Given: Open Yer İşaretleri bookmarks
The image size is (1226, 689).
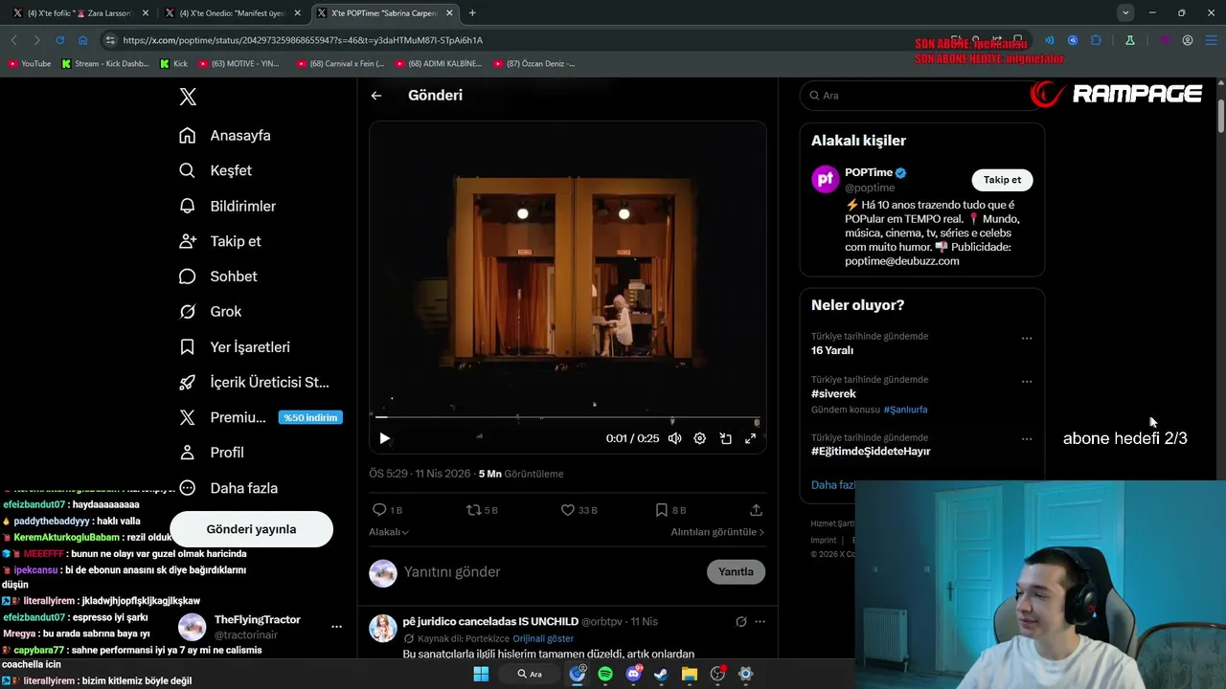Looking at the screenshot, I should pos(235,347).
